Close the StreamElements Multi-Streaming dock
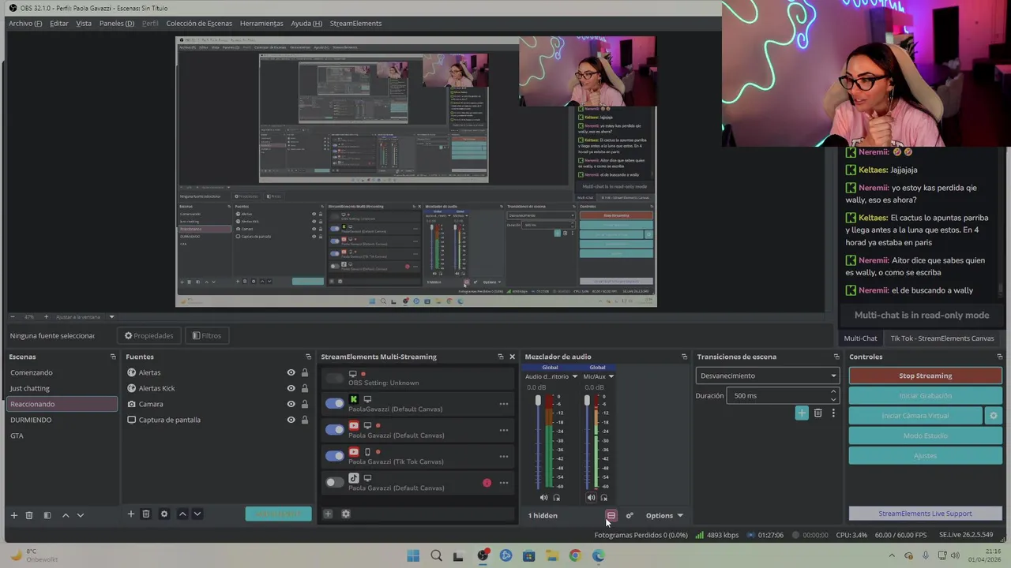The height and width of the screenshot is (568, 1011). (512, 357)
